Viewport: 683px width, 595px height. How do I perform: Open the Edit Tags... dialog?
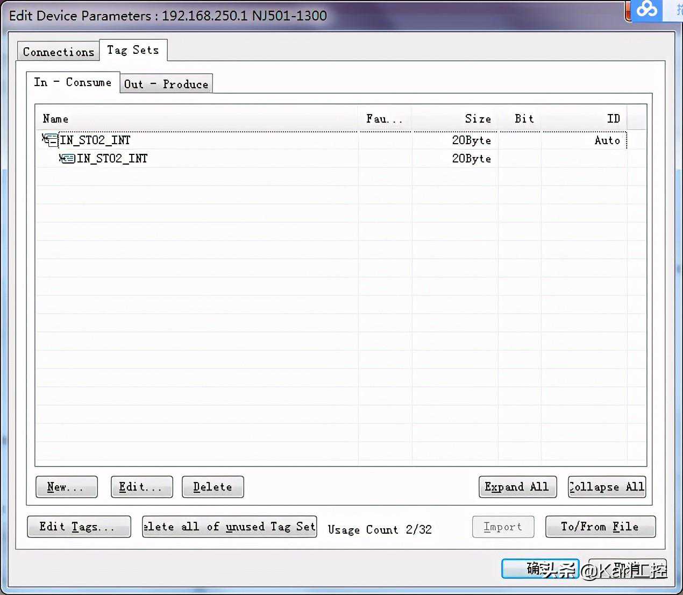[x=79, y=527]
